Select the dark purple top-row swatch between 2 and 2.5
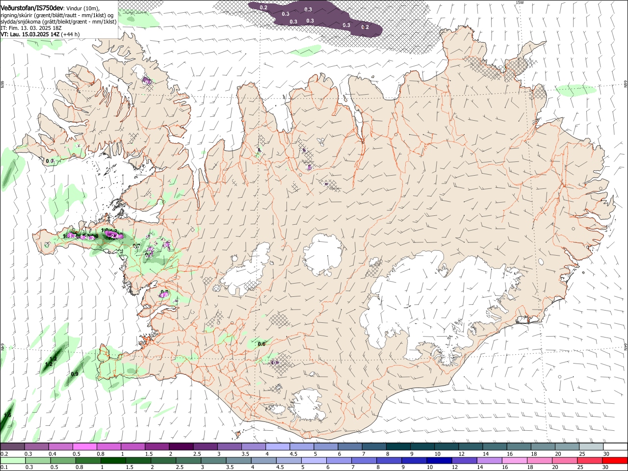Image resolution: width=628 pixels, height=471 pixels. (181, 447)
